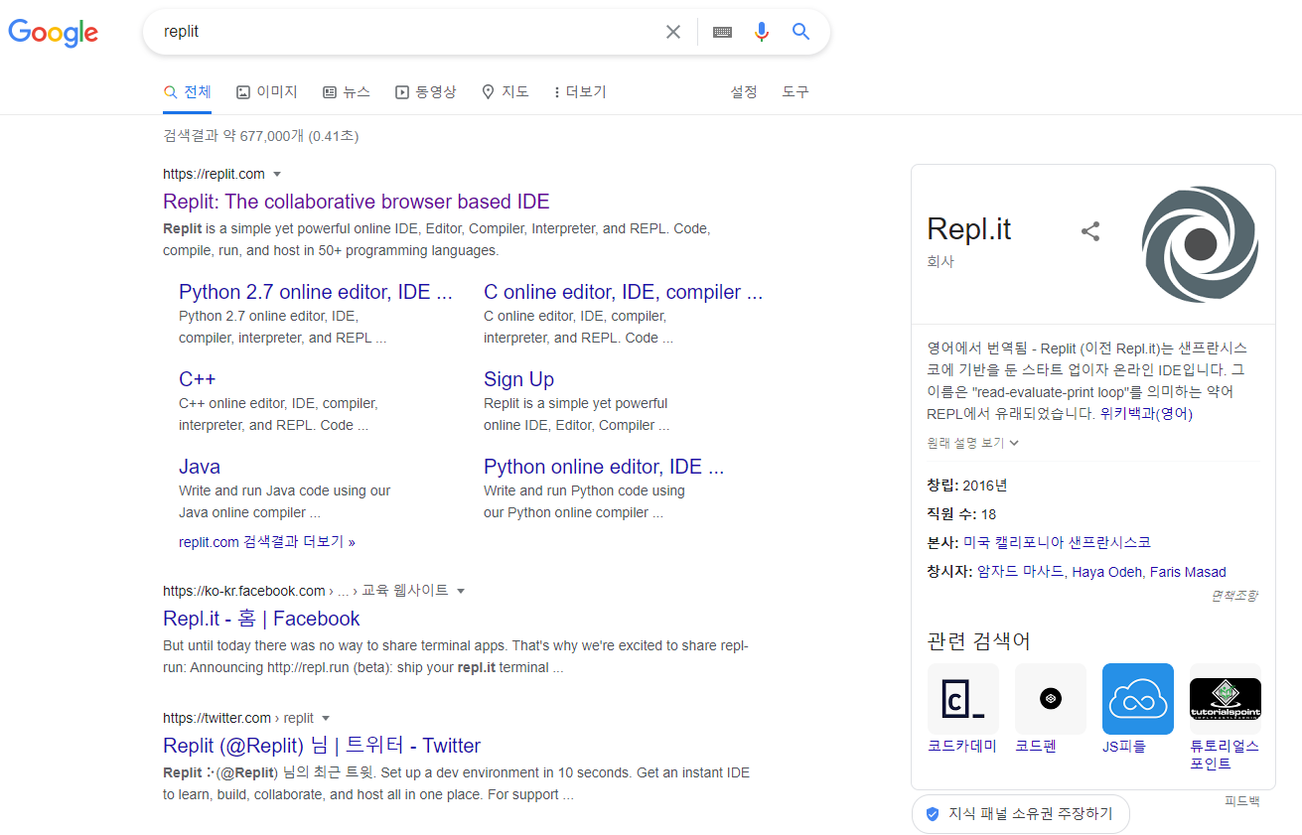
Task: Click the shield icon for panel ownership
Action: [x=933, y=814]
